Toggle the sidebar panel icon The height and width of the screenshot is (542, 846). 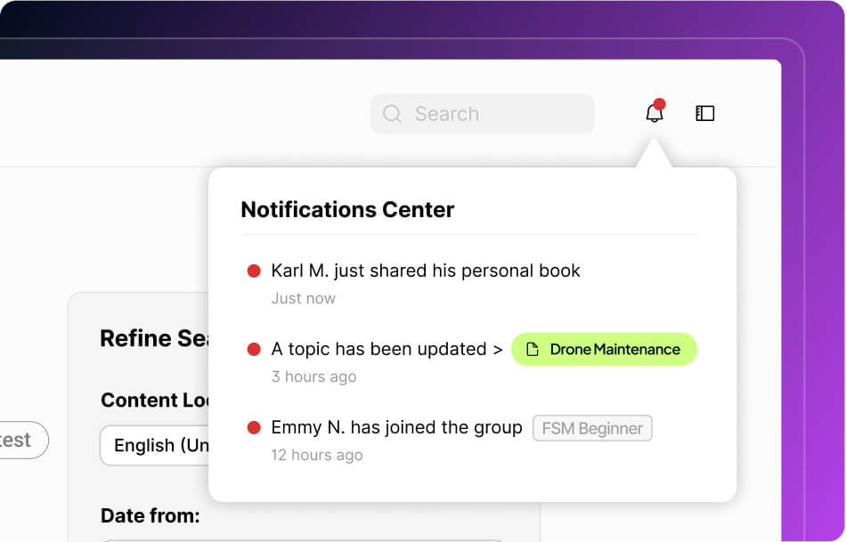704,114
